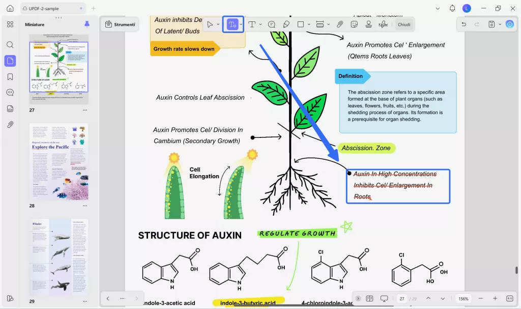This screenshot has height=309, width=521.
Task: Add a sticky note comment
Action: coord(272,24)
